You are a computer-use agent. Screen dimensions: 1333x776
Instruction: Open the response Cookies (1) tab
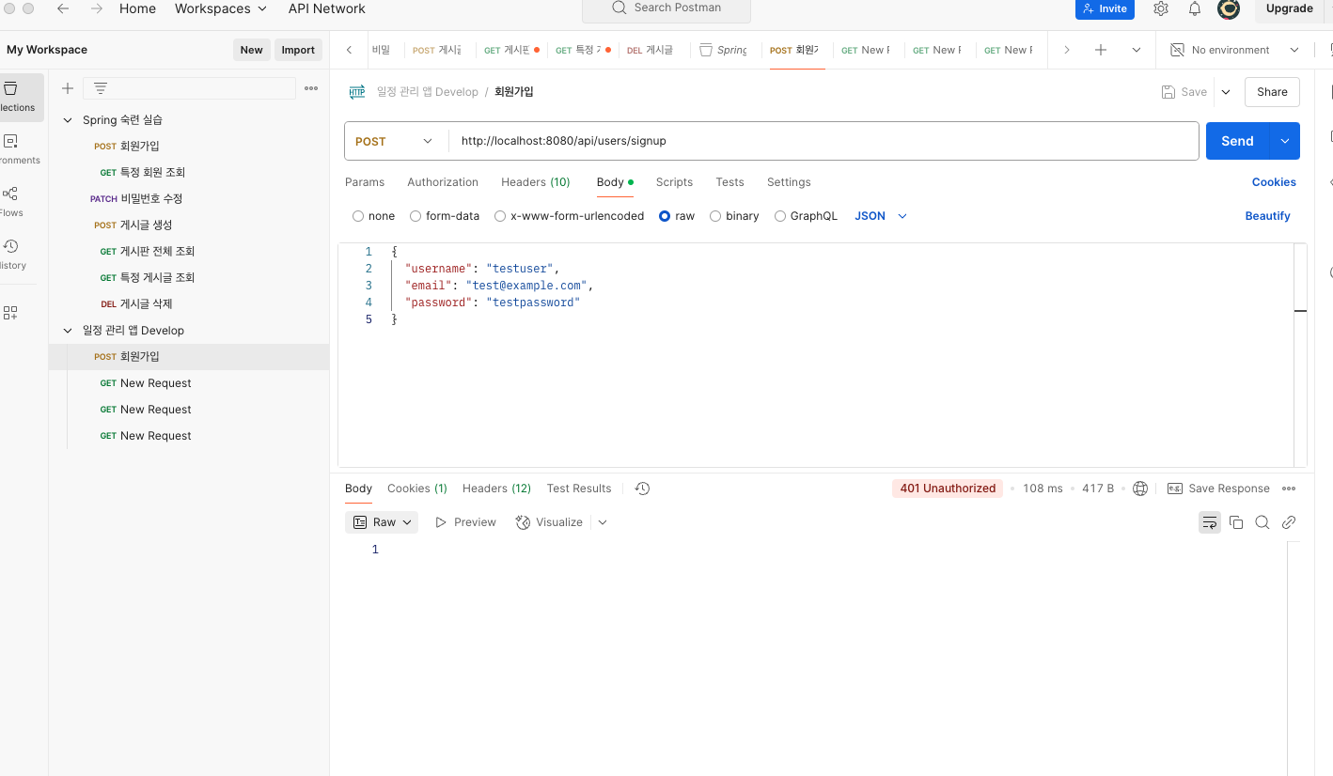click(417, 489)
